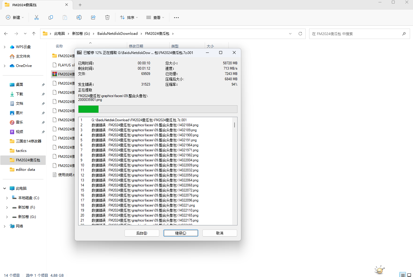Go back with the left arrow
This screenshot has width=413, height=277.
tap(6, 34)
